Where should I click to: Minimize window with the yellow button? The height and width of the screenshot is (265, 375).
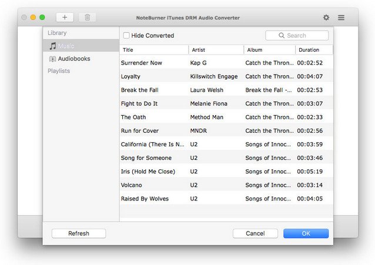pyautogui.click(x=34, y=18)
